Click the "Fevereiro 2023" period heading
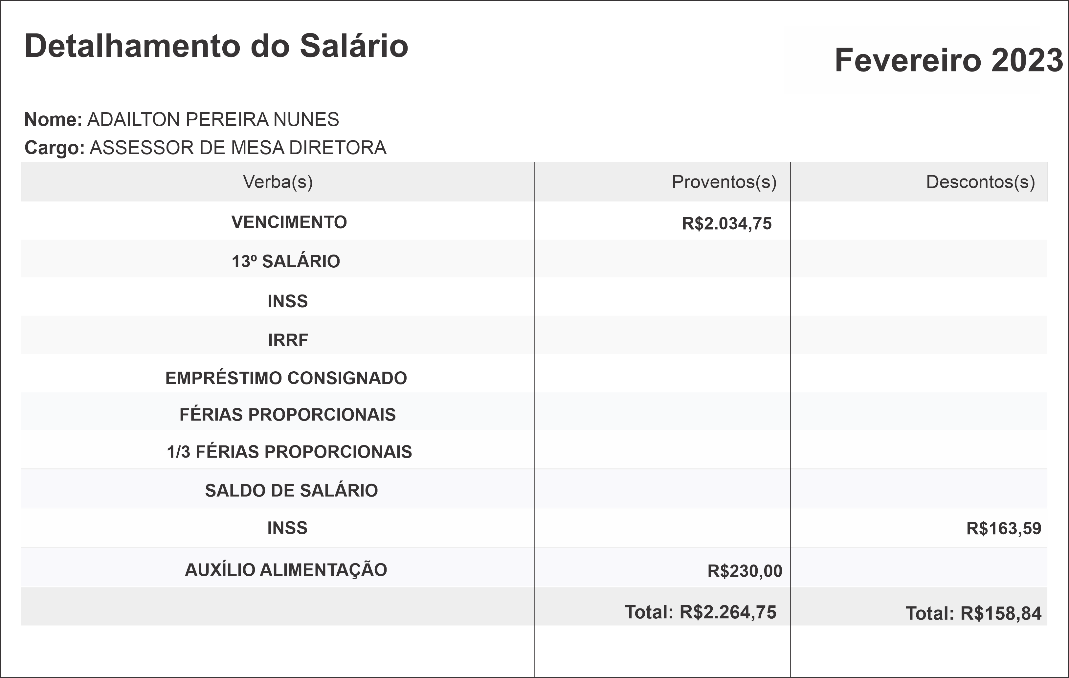Screen dimensions: 1069x678 [x=949, y=60]
